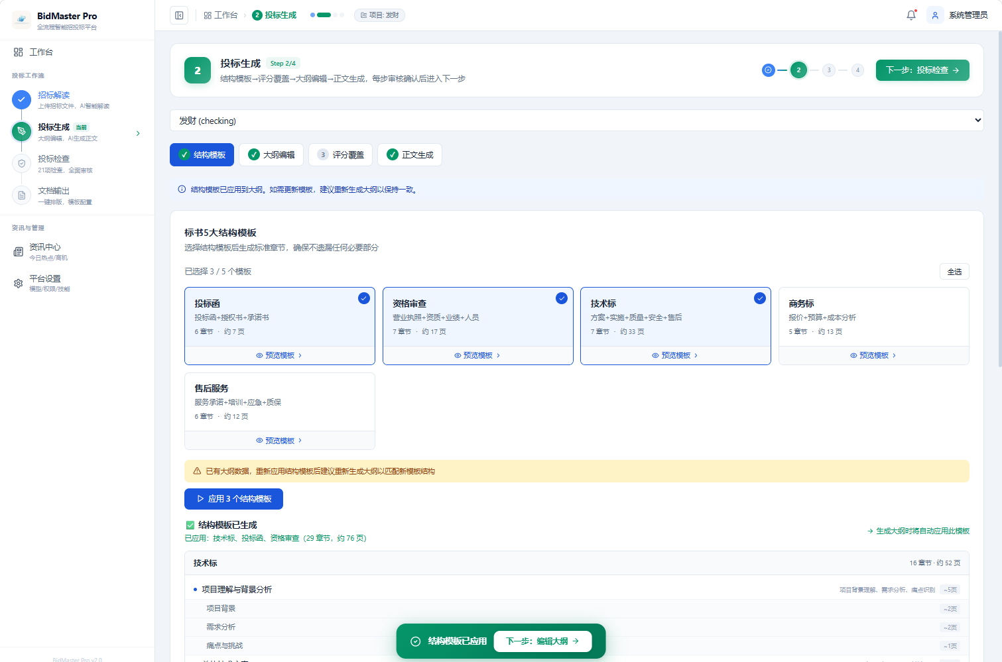Image resolution: width=1002 pixels, height=662 pixels.
Task: Click the 平台设置 gear icon
Action: click(x=18, y=284)
